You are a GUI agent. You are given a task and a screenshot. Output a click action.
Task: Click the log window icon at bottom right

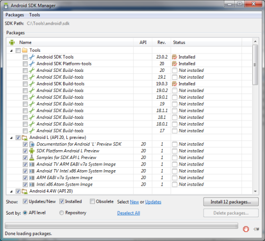(x=256, y=229)
